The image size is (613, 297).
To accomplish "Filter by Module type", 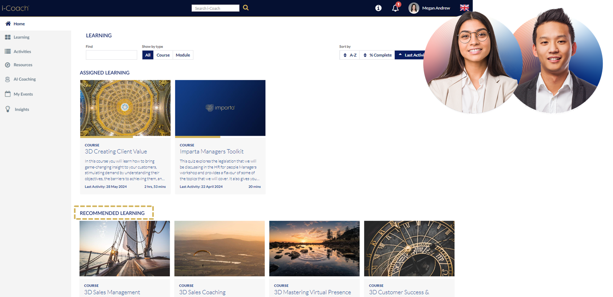I will coord(183,55).
